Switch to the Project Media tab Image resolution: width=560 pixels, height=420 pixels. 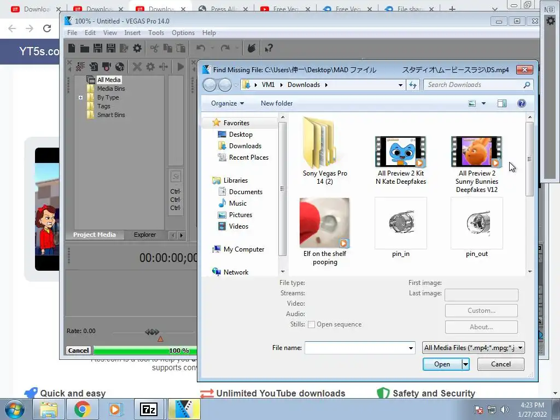point(94,235)
